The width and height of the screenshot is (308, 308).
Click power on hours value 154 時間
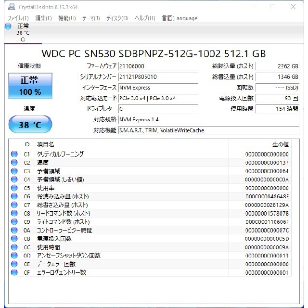(278, 109)
